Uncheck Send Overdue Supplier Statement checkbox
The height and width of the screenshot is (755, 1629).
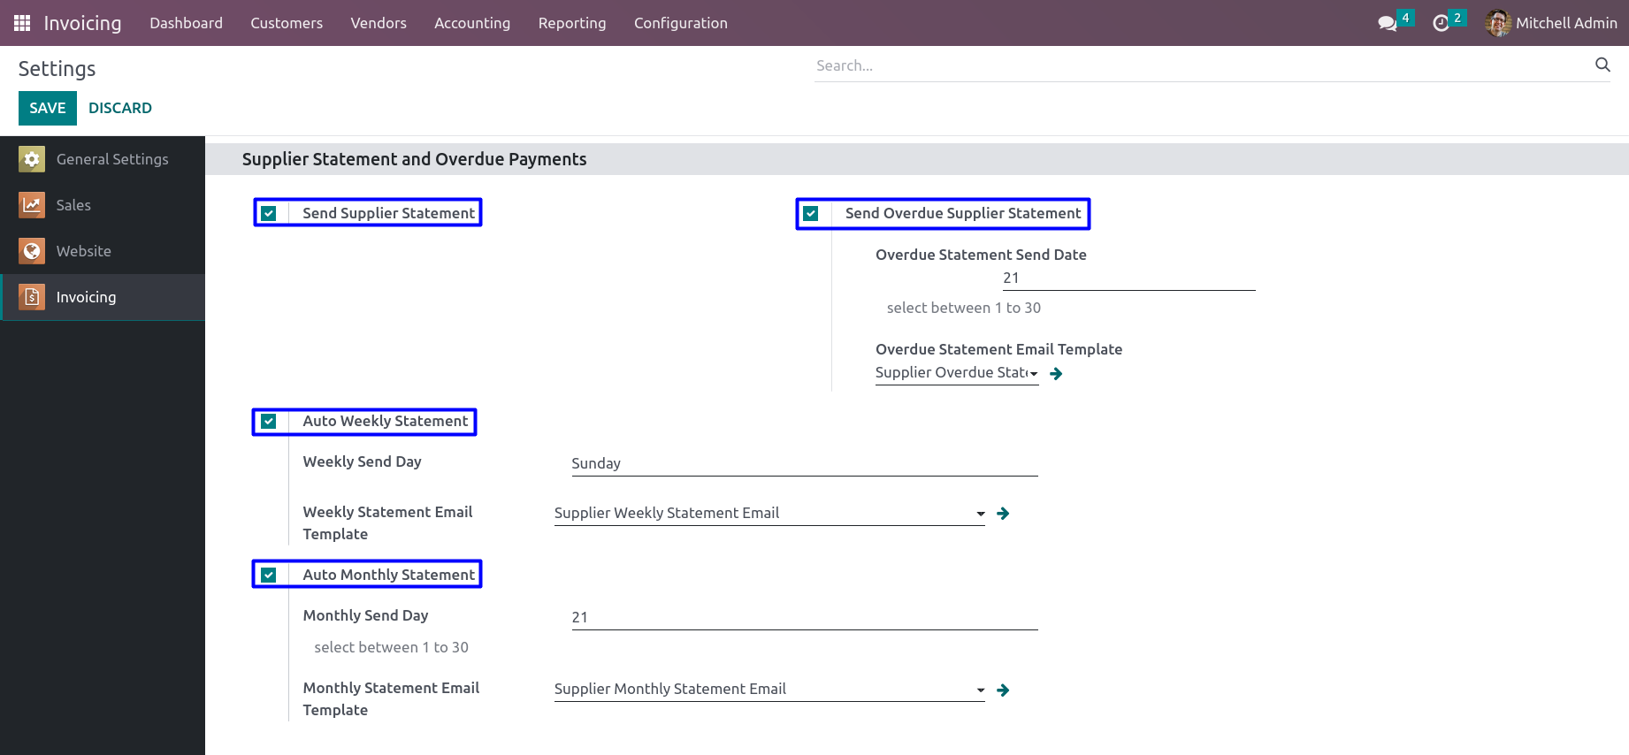click(811, 213)
